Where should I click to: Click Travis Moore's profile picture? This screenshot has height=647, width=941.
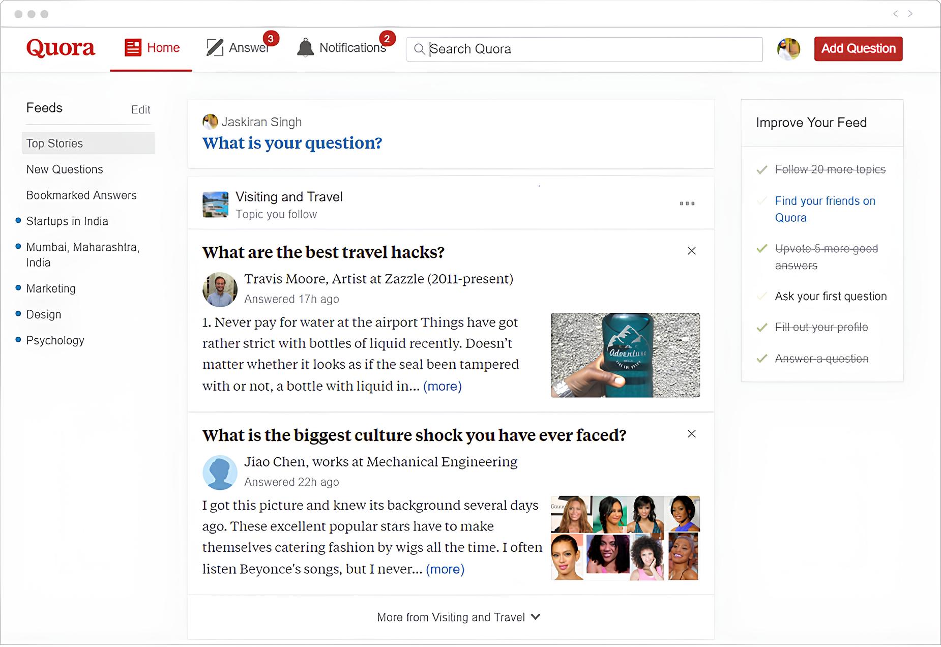tap(220, 289)
